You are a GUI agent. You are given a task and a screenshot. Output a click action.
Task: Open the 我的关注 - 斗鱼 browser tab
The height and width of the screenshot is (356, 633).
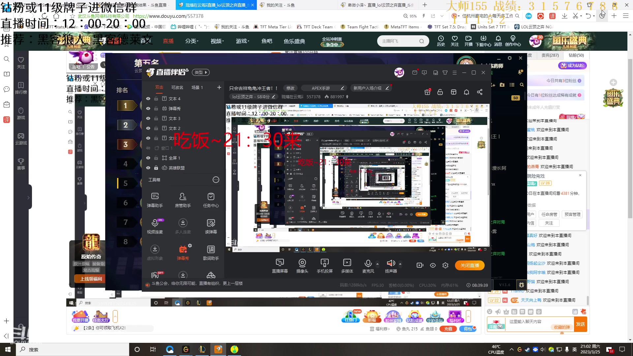click(280, 5)
